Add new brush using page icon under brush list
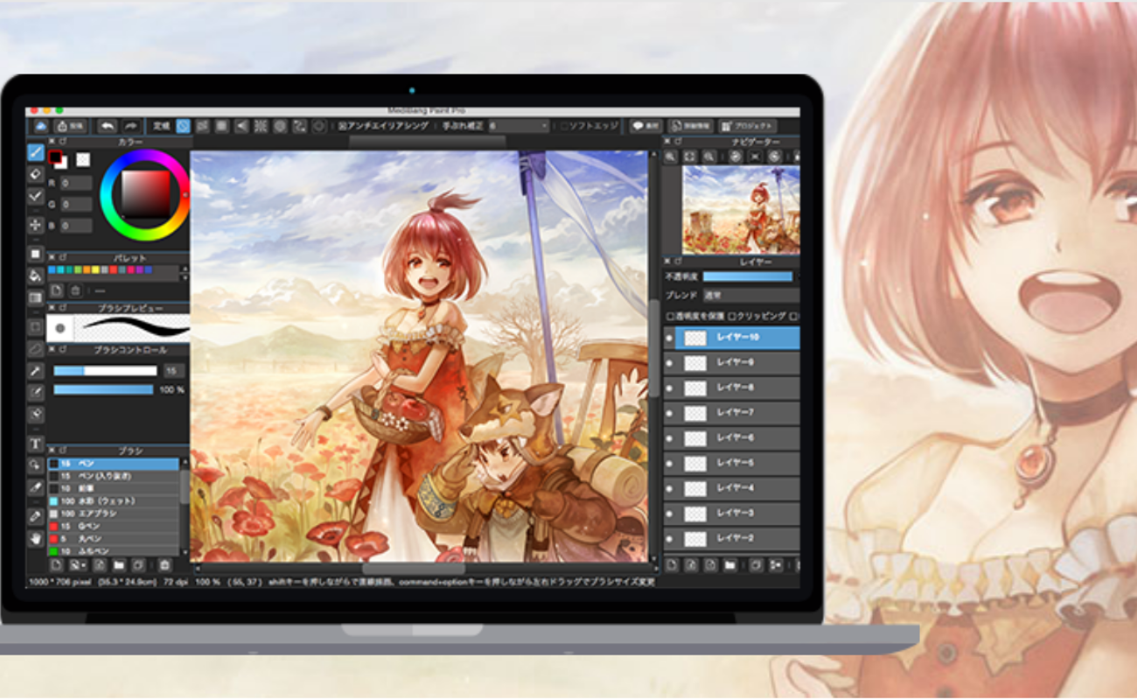 (56, 565)
